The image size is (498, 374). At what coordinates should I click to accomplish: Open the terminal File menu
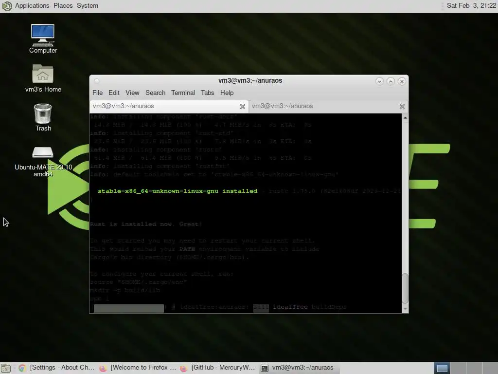(x=97, y=93)
